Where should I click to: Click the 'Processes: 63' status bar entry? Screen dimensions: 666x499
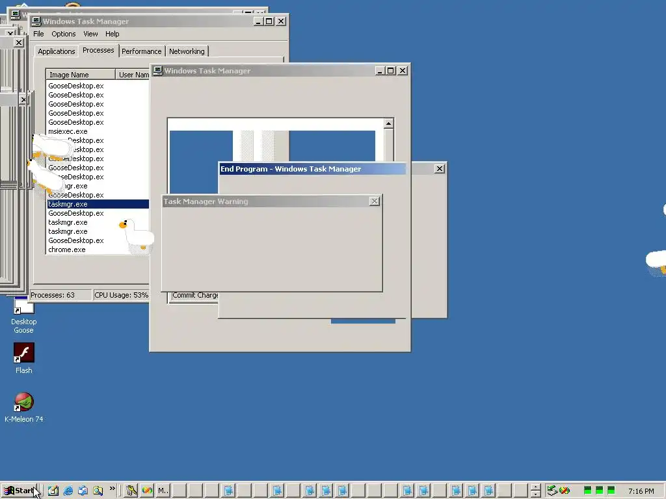pyautogui.click(x=60, y=295)
